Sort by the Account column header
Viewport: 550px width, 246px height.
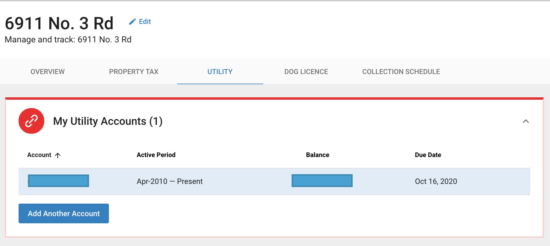point(39,155)
